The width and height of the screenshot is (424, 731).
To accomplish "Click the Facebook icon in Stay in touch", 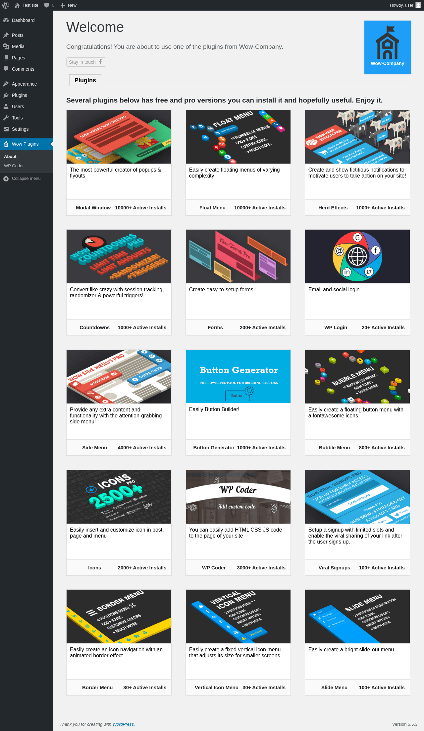I will pos(100,62).
